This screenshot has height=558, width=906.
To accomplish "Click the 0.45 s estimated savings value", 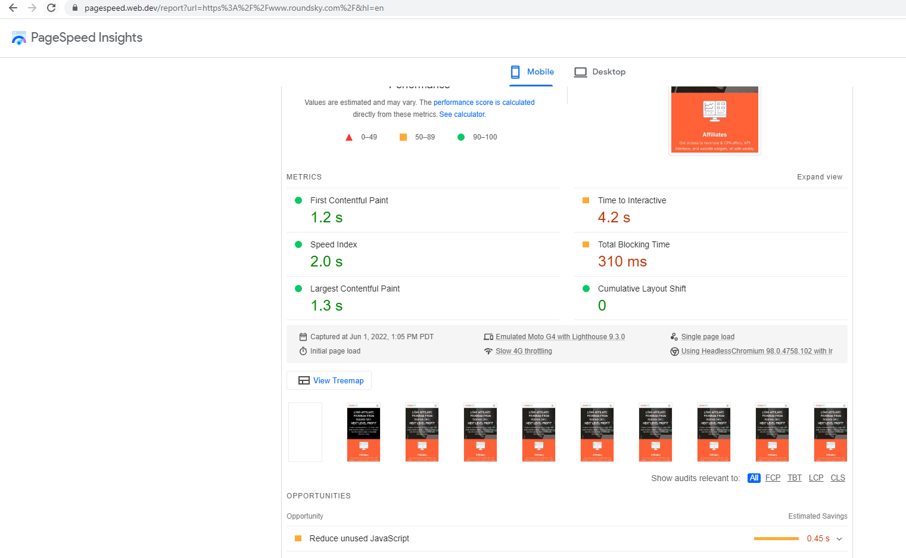I will (x=818, y=539).
